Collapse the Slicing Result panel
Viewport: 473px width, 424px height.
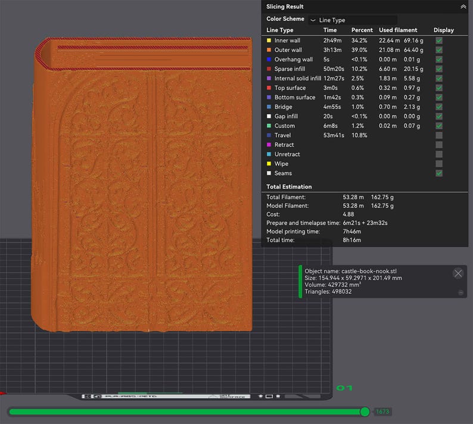463,7
